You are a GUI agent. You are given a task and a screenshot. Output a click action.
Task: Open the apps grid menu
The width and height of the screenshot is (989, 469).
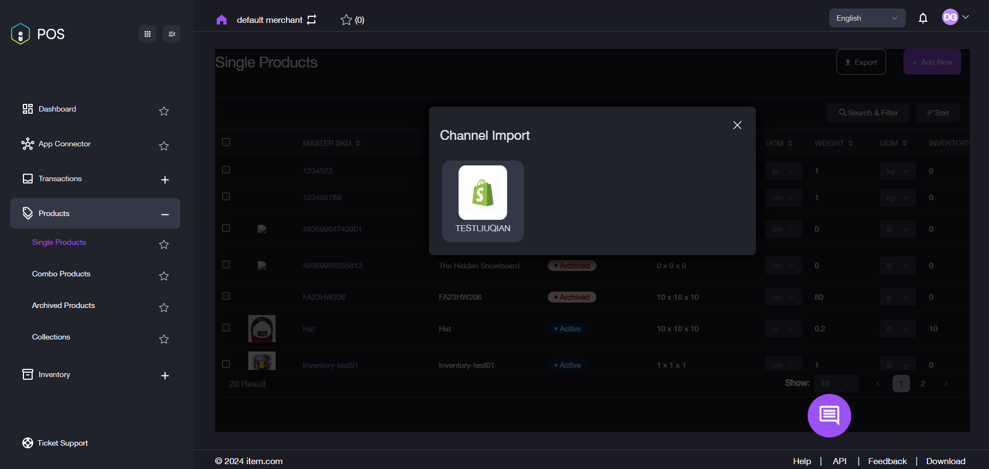click(x=148, y=34)
